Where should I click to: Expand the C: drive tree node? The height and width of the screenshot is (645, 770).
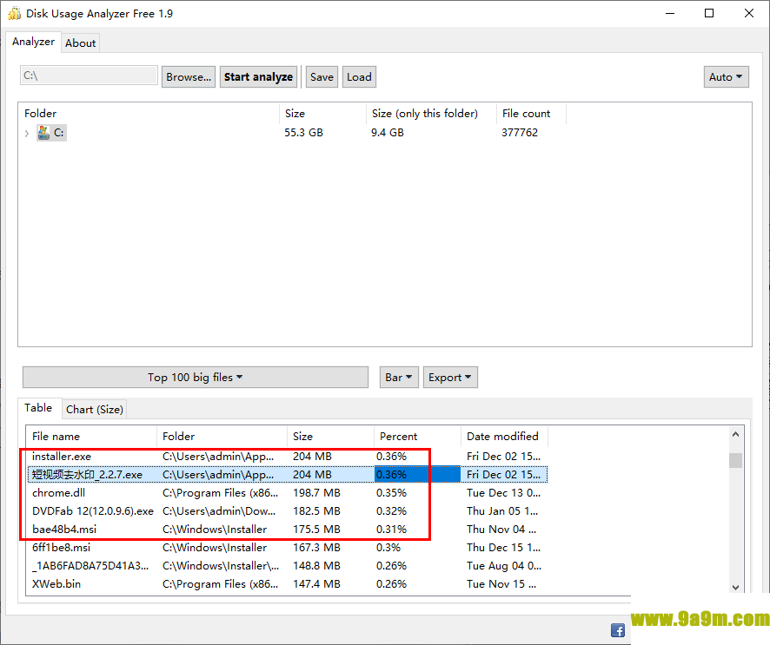27,134
